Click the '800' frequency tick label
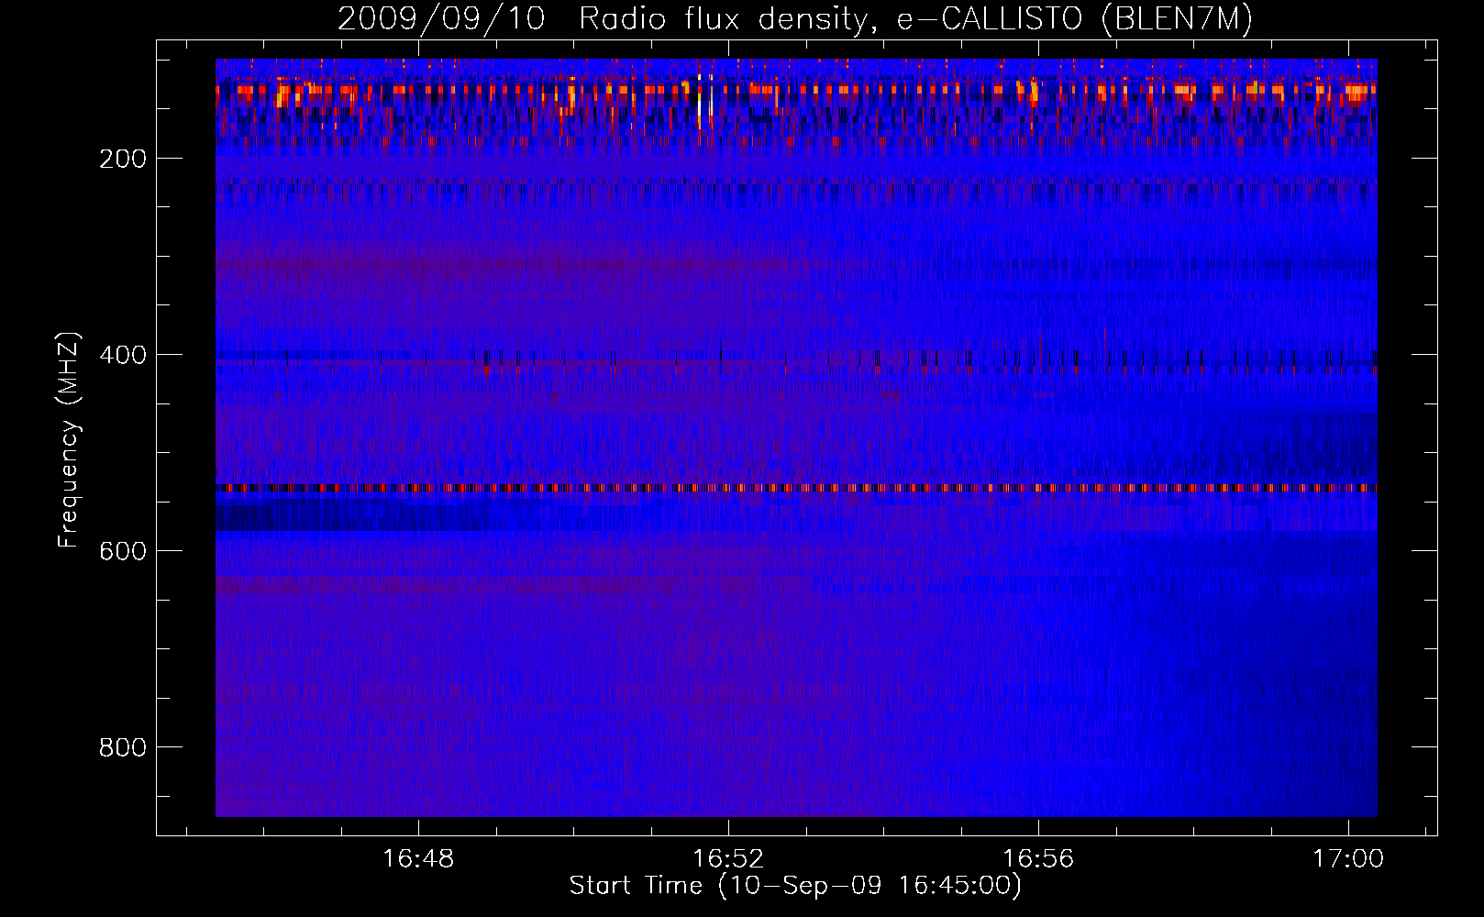Image resolution: width=1484 pixels, height=917 pixels. click(x=123, y=747)
